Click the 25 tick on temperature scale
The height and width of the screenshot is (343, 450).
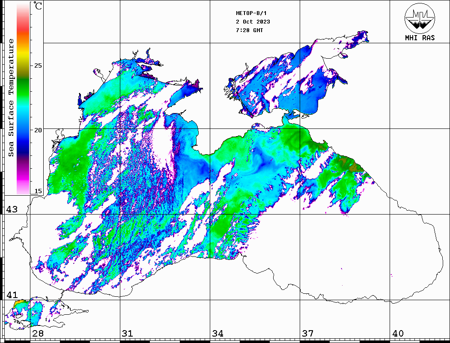(x=38, y=66)
